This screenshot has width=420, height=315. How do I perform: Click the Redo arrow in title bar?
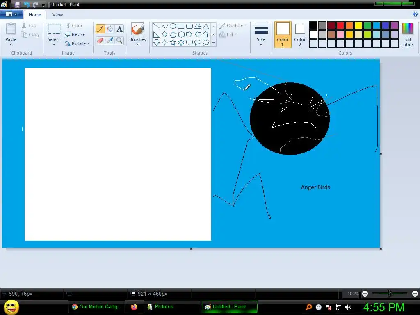35,5
